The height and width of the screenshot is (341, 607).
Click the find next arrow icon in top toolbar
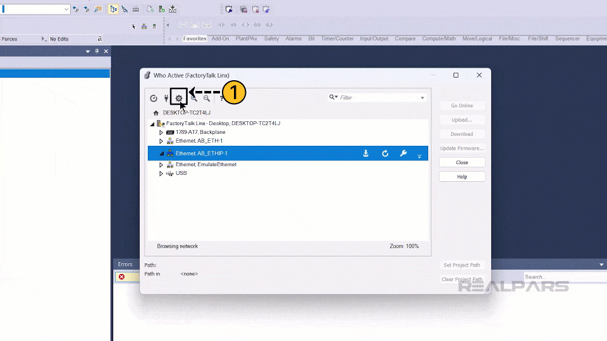pos(87,9)
